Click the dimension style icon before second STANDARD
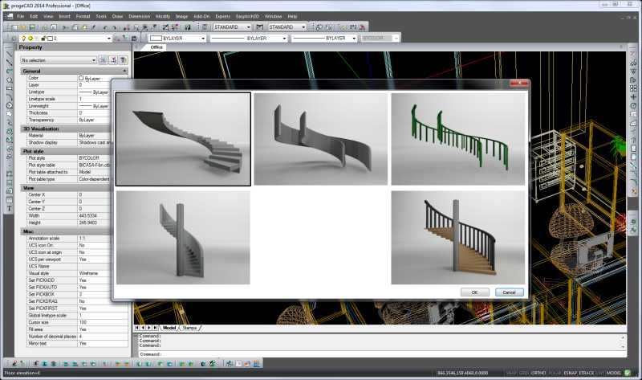642x380 pixels. [261, 27]
